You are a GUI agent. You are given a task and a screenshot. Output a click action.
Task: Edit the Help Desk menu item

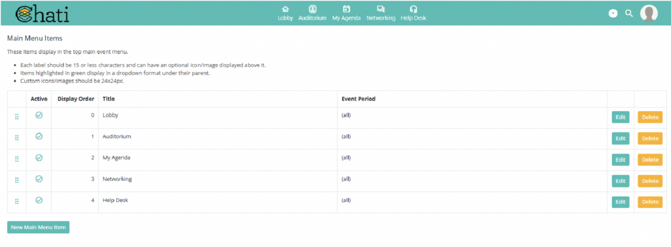[621, 202]
